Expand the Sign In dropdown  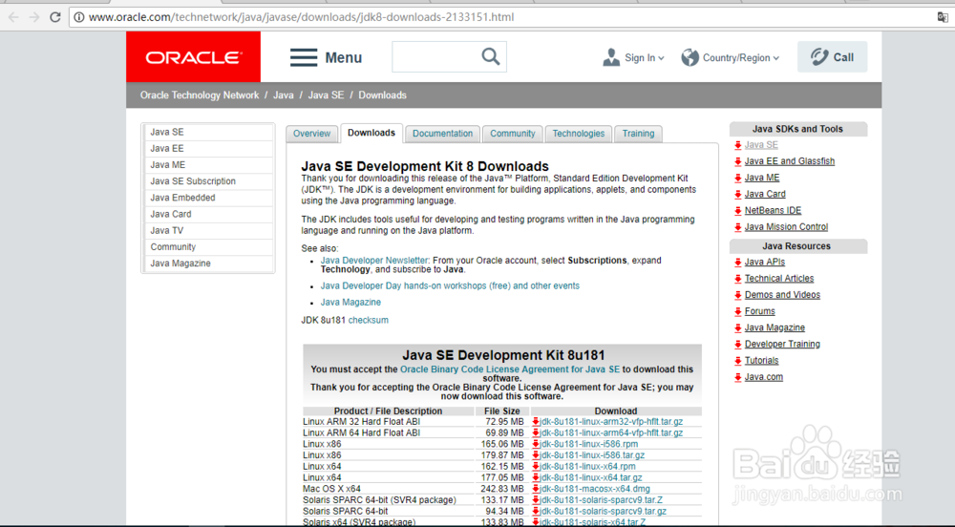tap(662, 58)
